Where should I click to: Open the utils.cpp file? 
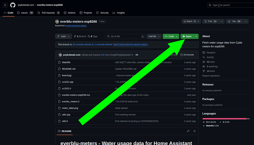[x=66, y=115]
